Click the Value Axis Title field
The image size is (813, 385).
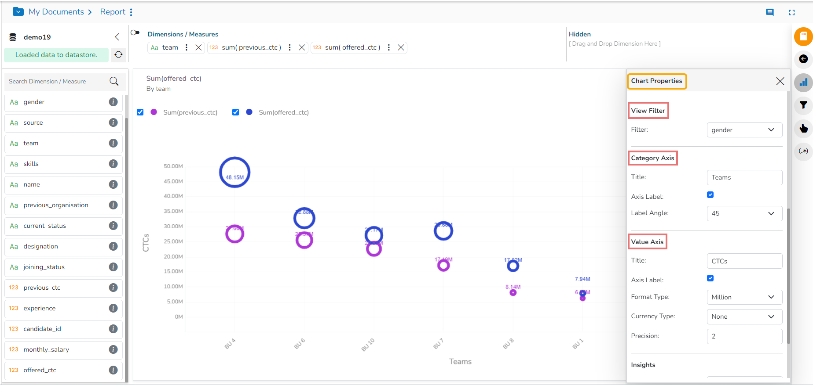[744, 261]
